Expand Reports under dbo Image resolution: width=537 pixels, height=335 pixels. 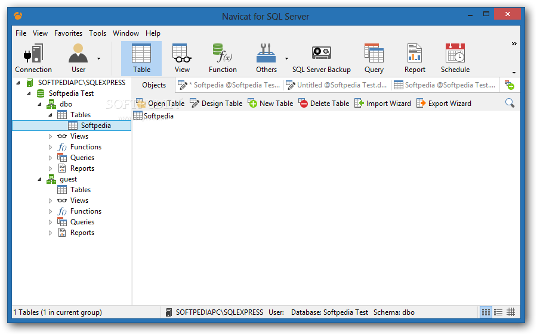pos(50,169)
